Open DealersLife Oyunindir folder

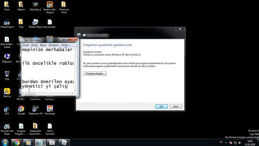[x=35, y=129]
